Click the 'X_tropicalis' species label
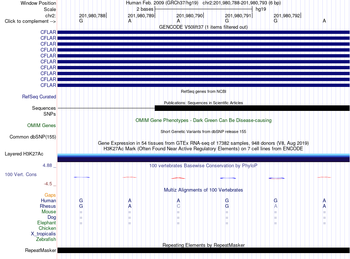Viewport: 350px width, 259px height. tap(43, 234)
